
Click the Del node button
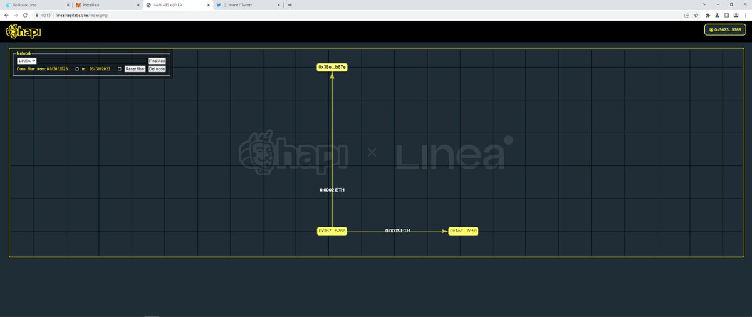click(x=157, y=69)
